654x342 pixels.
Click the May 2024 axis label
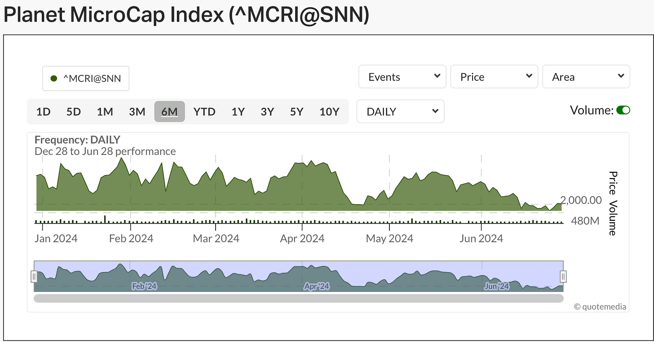click(389, 238)
